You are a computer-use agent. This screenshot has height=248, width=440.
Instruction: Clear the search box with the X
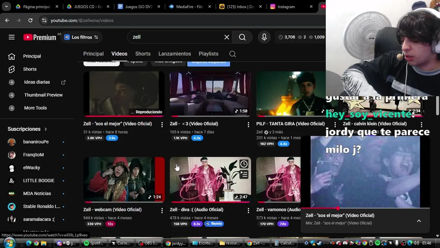click(227, 37)
